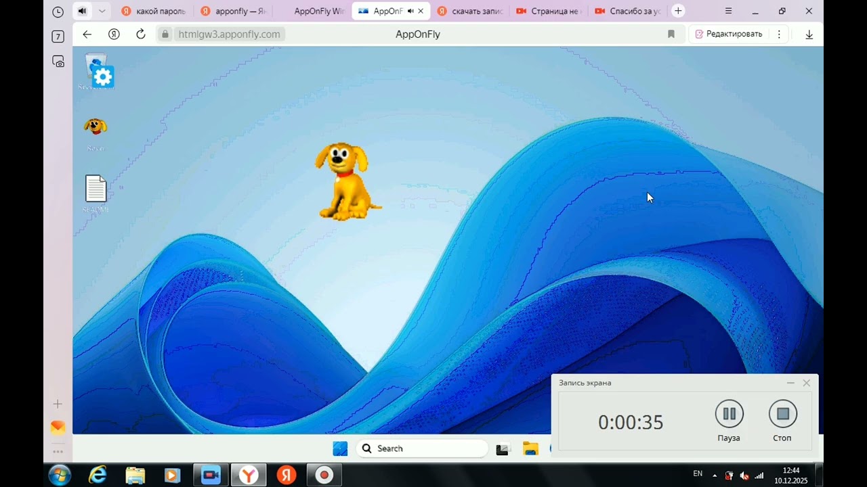The image size is (867, 487).
Task: Select the Rover dog desktop shortcut
Action: point(96,133)
